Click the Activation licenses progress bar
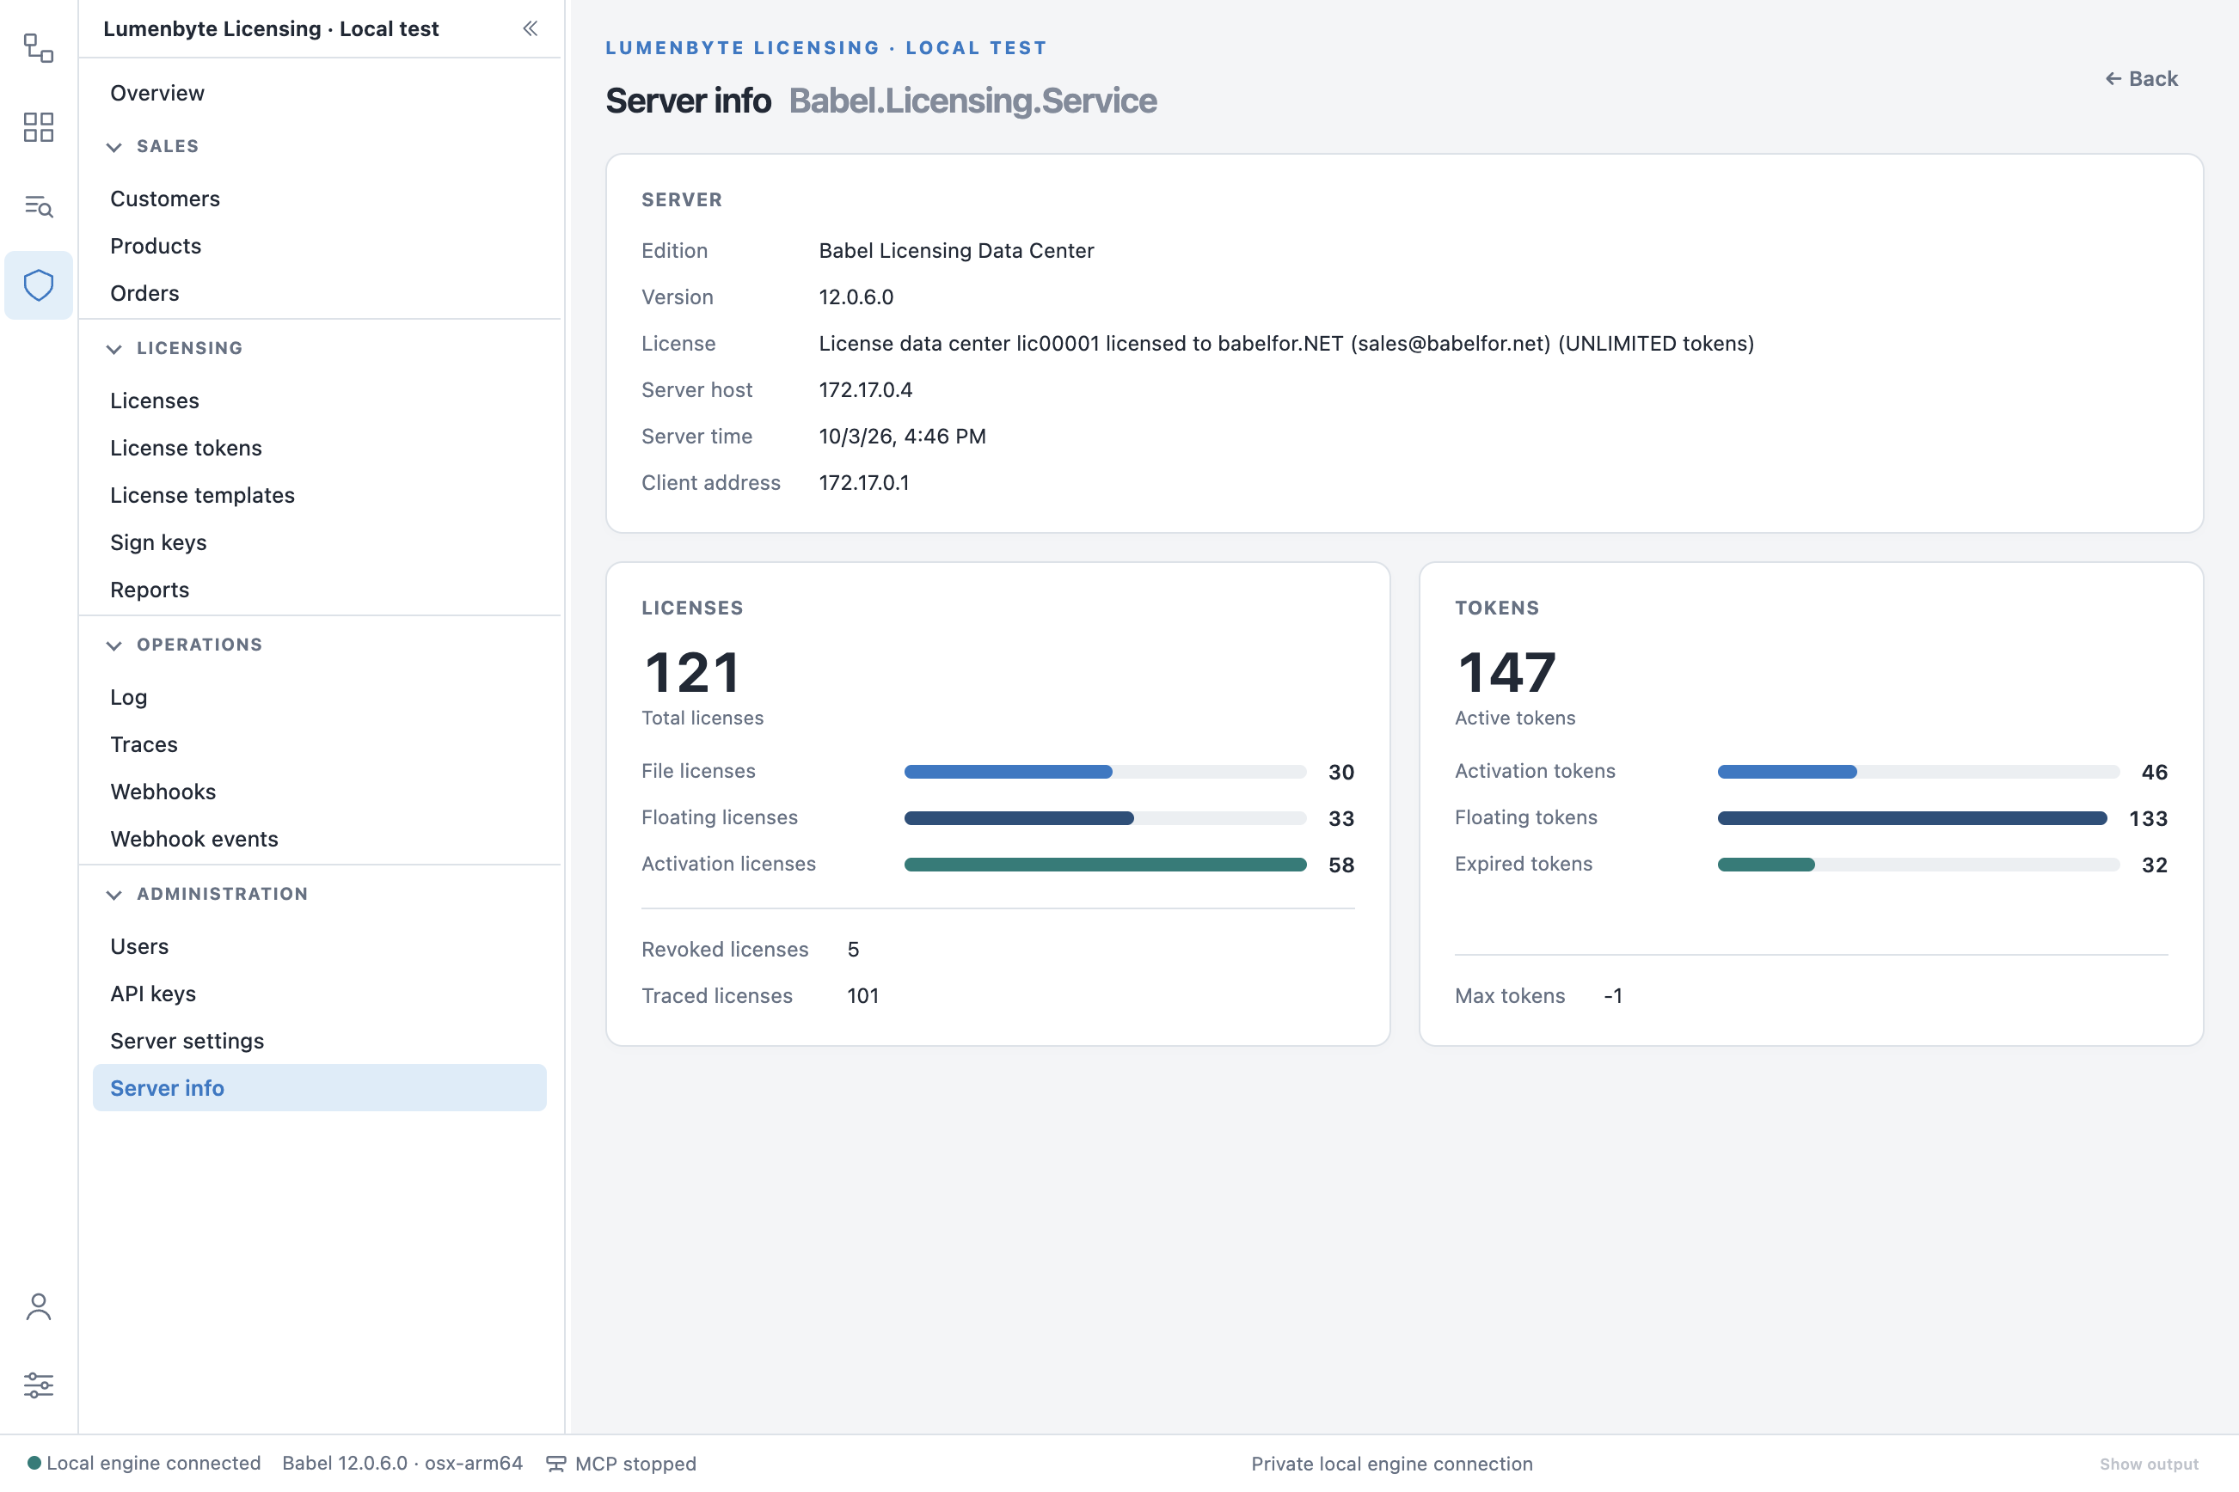The image size is (2239, 1492). (1105, 865)
